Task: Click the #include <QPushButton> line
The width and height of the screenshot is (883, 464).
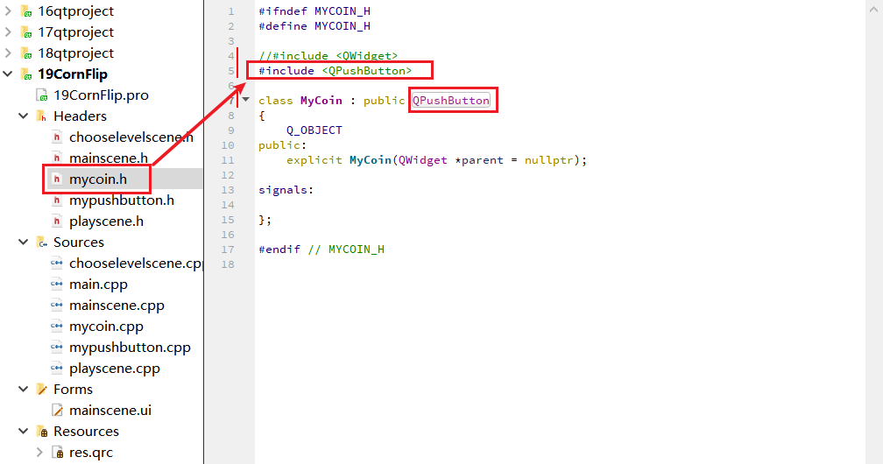Action: coord(335,70)
